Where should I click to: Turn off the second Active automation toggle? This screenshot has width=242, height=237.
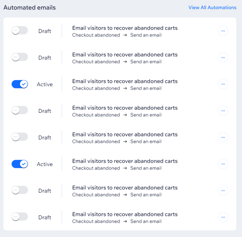(x=20, y=164)
